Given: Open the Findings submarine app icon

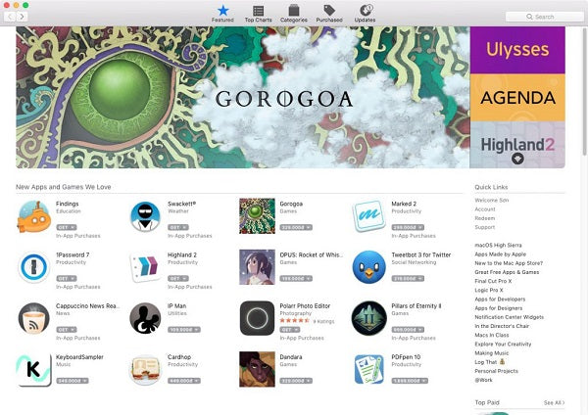Looking at the screenshot, I should click(34, 216).
